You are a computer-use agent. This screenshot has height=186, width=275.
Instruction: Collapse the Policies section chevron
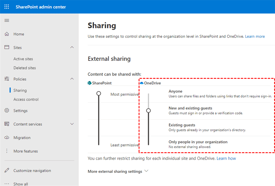[x=72, y=79]
